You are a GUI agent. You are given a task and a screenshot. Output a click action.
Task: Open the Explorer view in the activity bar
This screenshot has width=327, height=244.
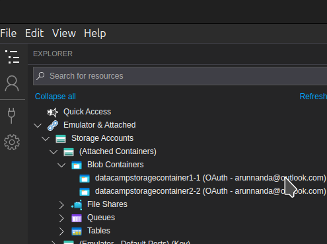(13, 57)
